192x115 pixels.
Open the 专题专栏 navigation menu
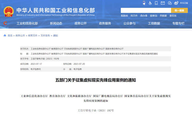pyautogui.click(x=178, y=23)
